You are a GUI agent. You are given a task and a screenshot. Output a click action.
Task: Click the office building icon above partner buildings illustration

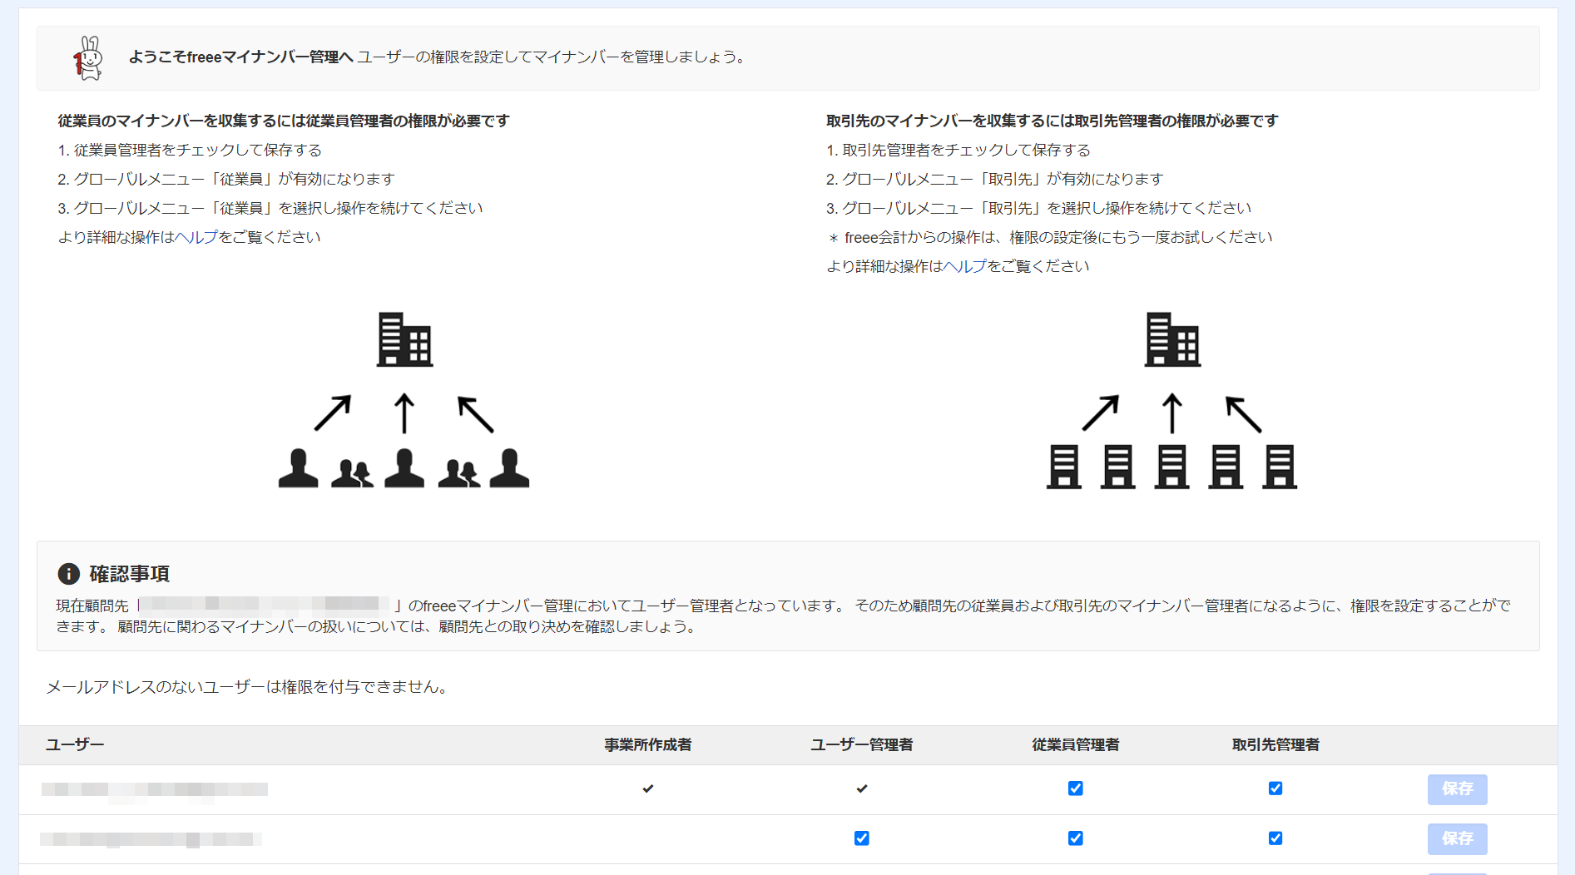point(1172,339)
